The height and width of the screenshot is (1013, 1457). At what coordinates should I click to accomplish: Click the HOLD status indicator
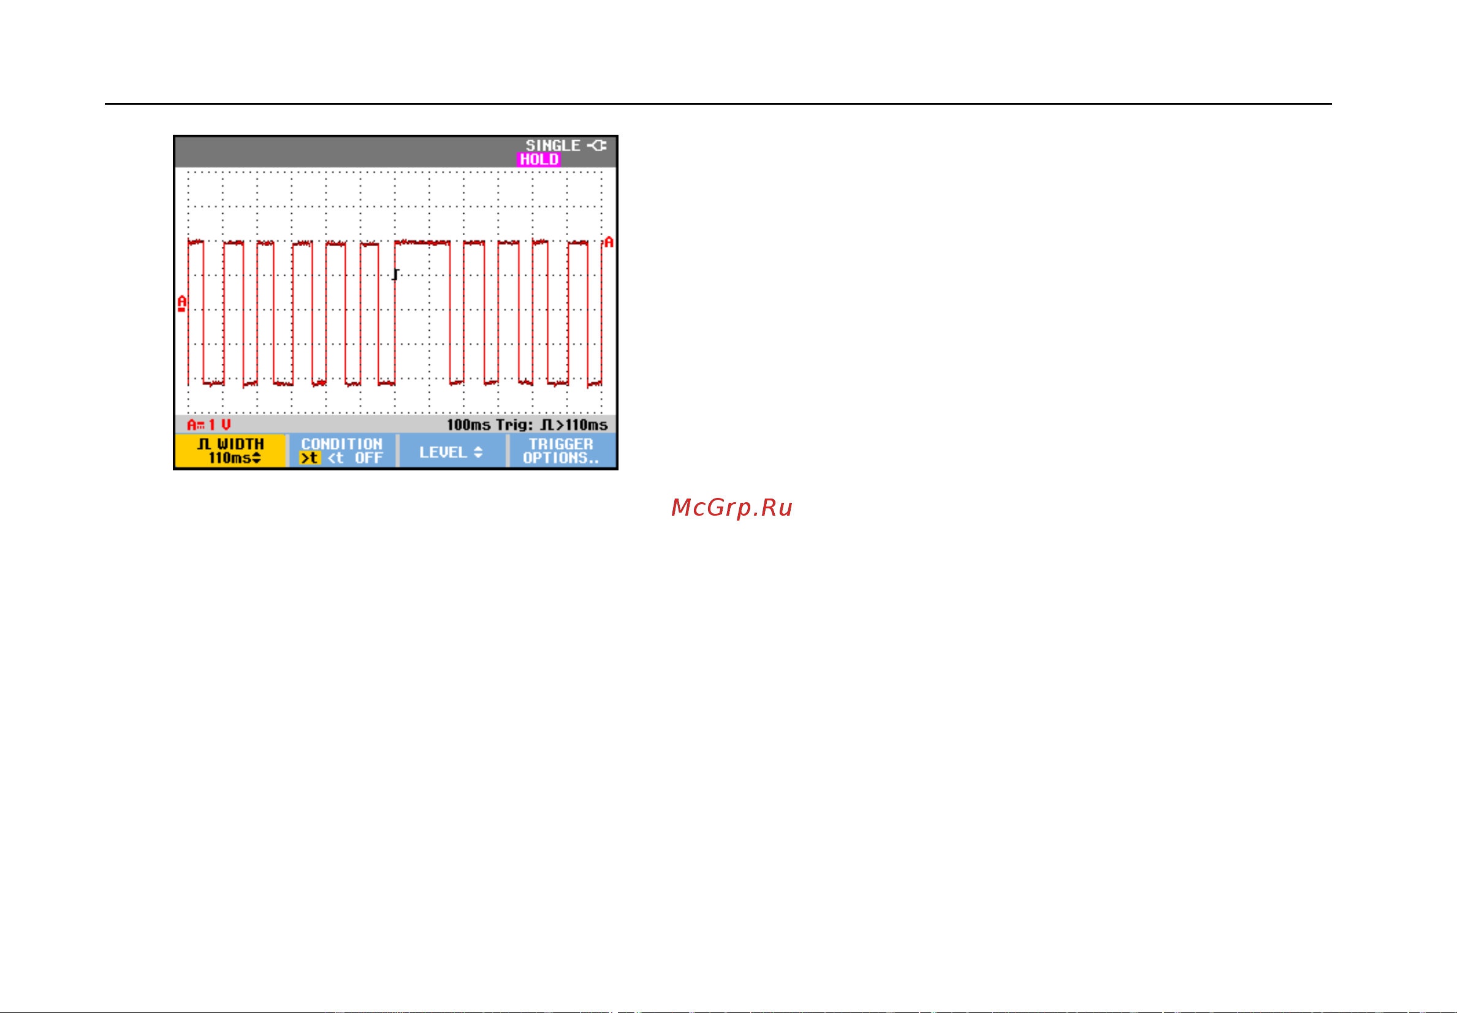539,160
